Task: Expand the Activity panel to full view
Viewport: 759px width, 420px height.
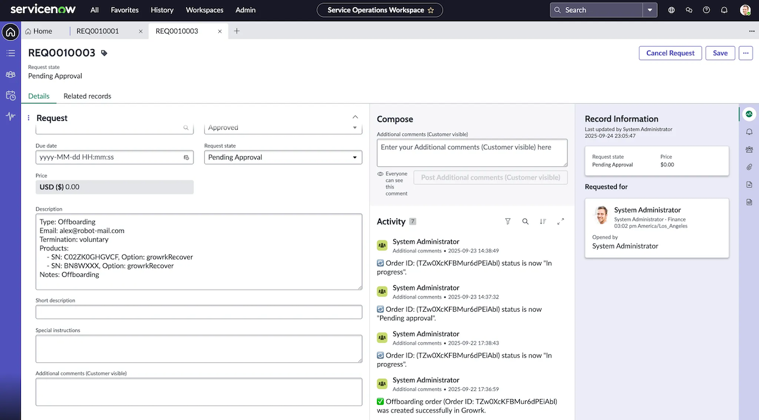Action: click(x=560, y=221)
